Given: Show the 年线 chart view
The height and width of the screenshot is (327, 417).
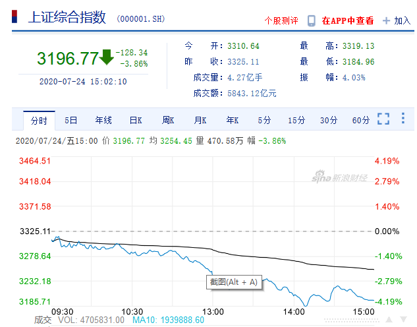Looking at the screenshot, I should click(x=103, y=120).
